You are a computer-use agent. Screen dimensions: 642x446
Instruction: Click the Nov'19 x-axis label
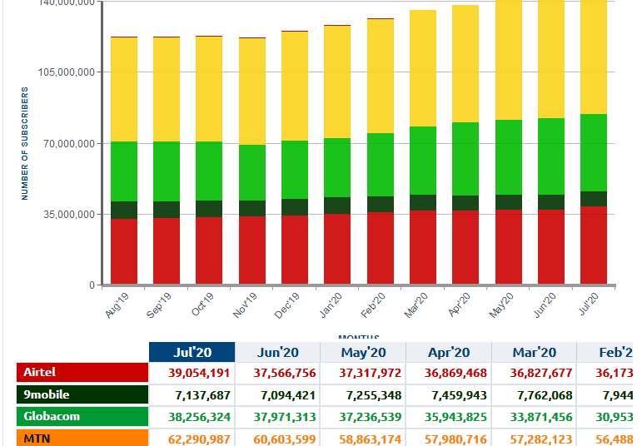click(x=245, y=305)
